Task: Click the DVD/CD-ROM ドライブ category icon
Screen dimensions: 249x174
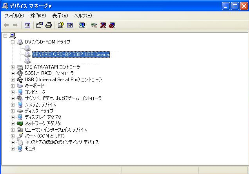Action: click(20, 42)
